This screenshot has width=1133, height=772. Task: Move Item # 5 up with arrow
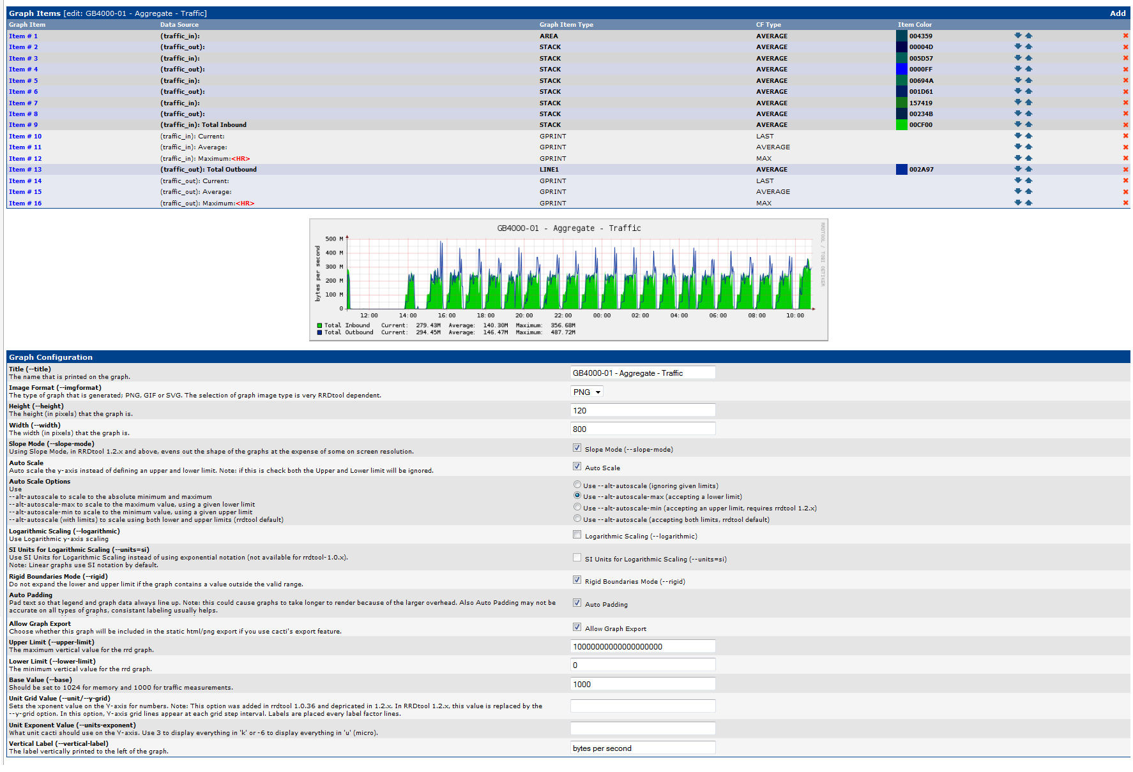click(x=1028, y=80)
